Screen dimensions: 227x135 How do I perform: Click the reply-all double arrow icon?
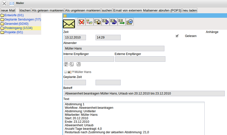point(114,22)
